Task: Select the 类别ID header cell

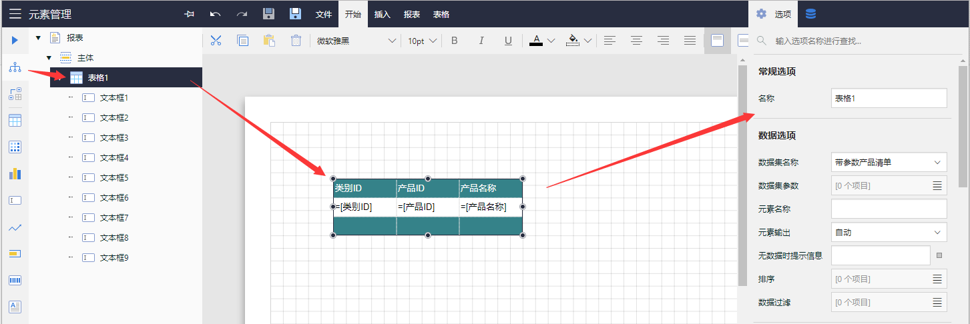Action: [365, 188]
